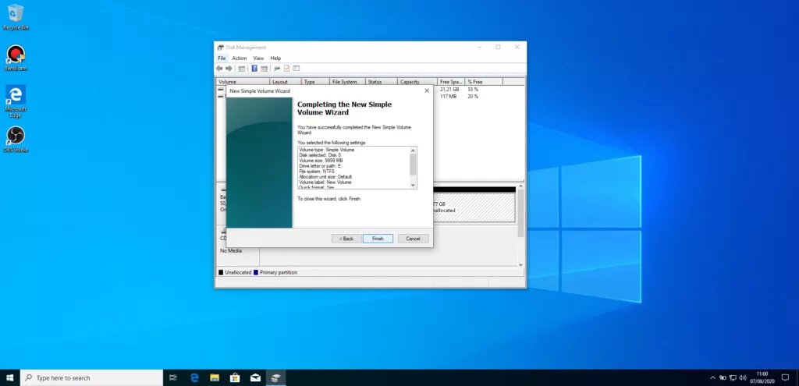This screenshot has height=386, width=799.
Task: Open Microsoft Store from the taskbar
Action: (x=235, y=377)
